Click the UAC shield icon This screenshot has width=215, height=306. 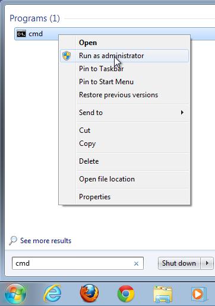click(x=67, y=56)
